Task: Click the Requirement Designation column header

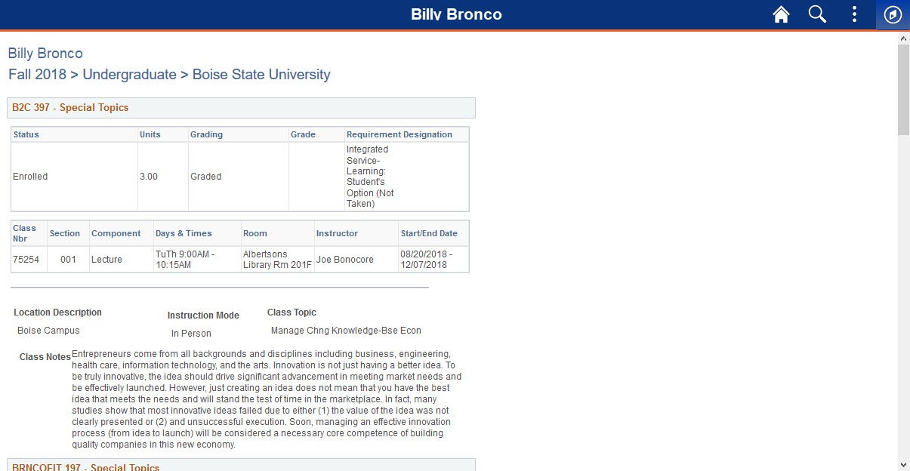Action: (x=399, y=134)
